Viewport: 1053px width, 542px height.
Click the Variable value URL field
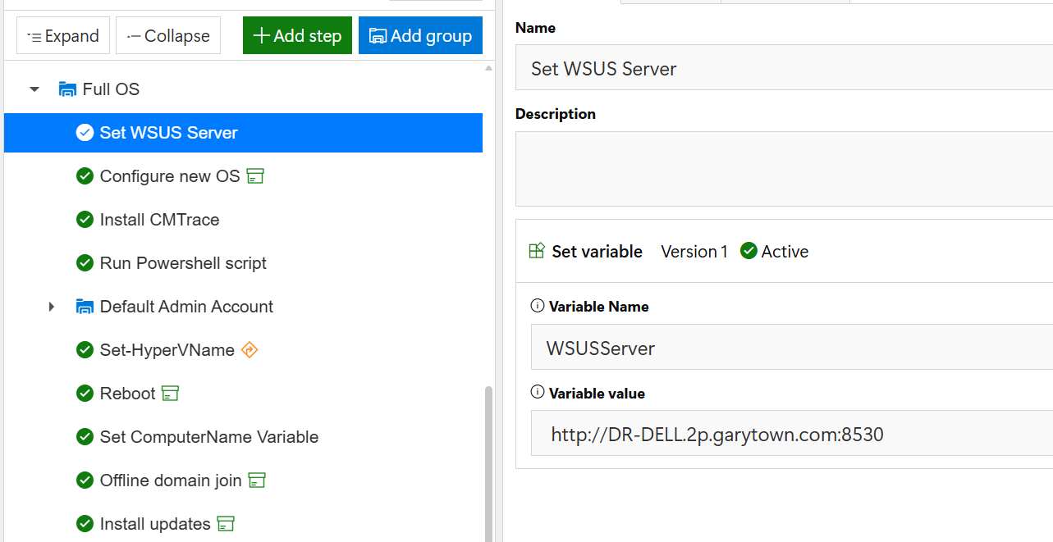(x=792, y=434)
